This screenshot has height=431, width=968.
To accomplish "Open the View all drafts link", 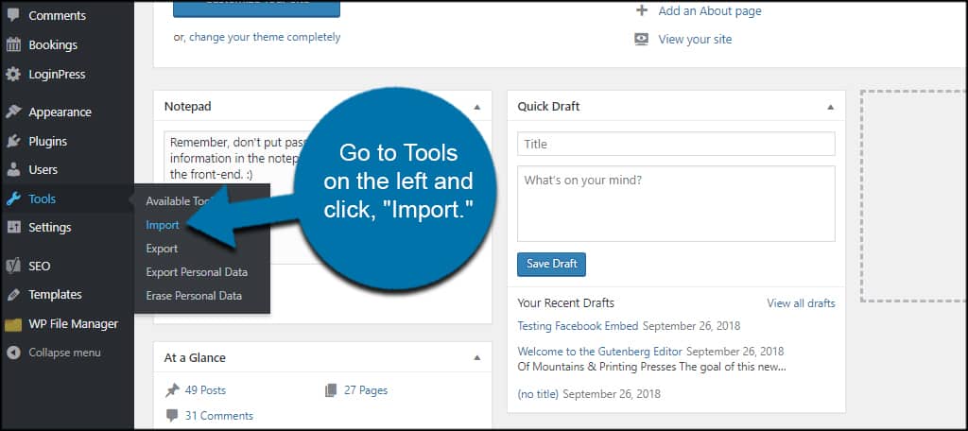I will [x=801, y=303].
